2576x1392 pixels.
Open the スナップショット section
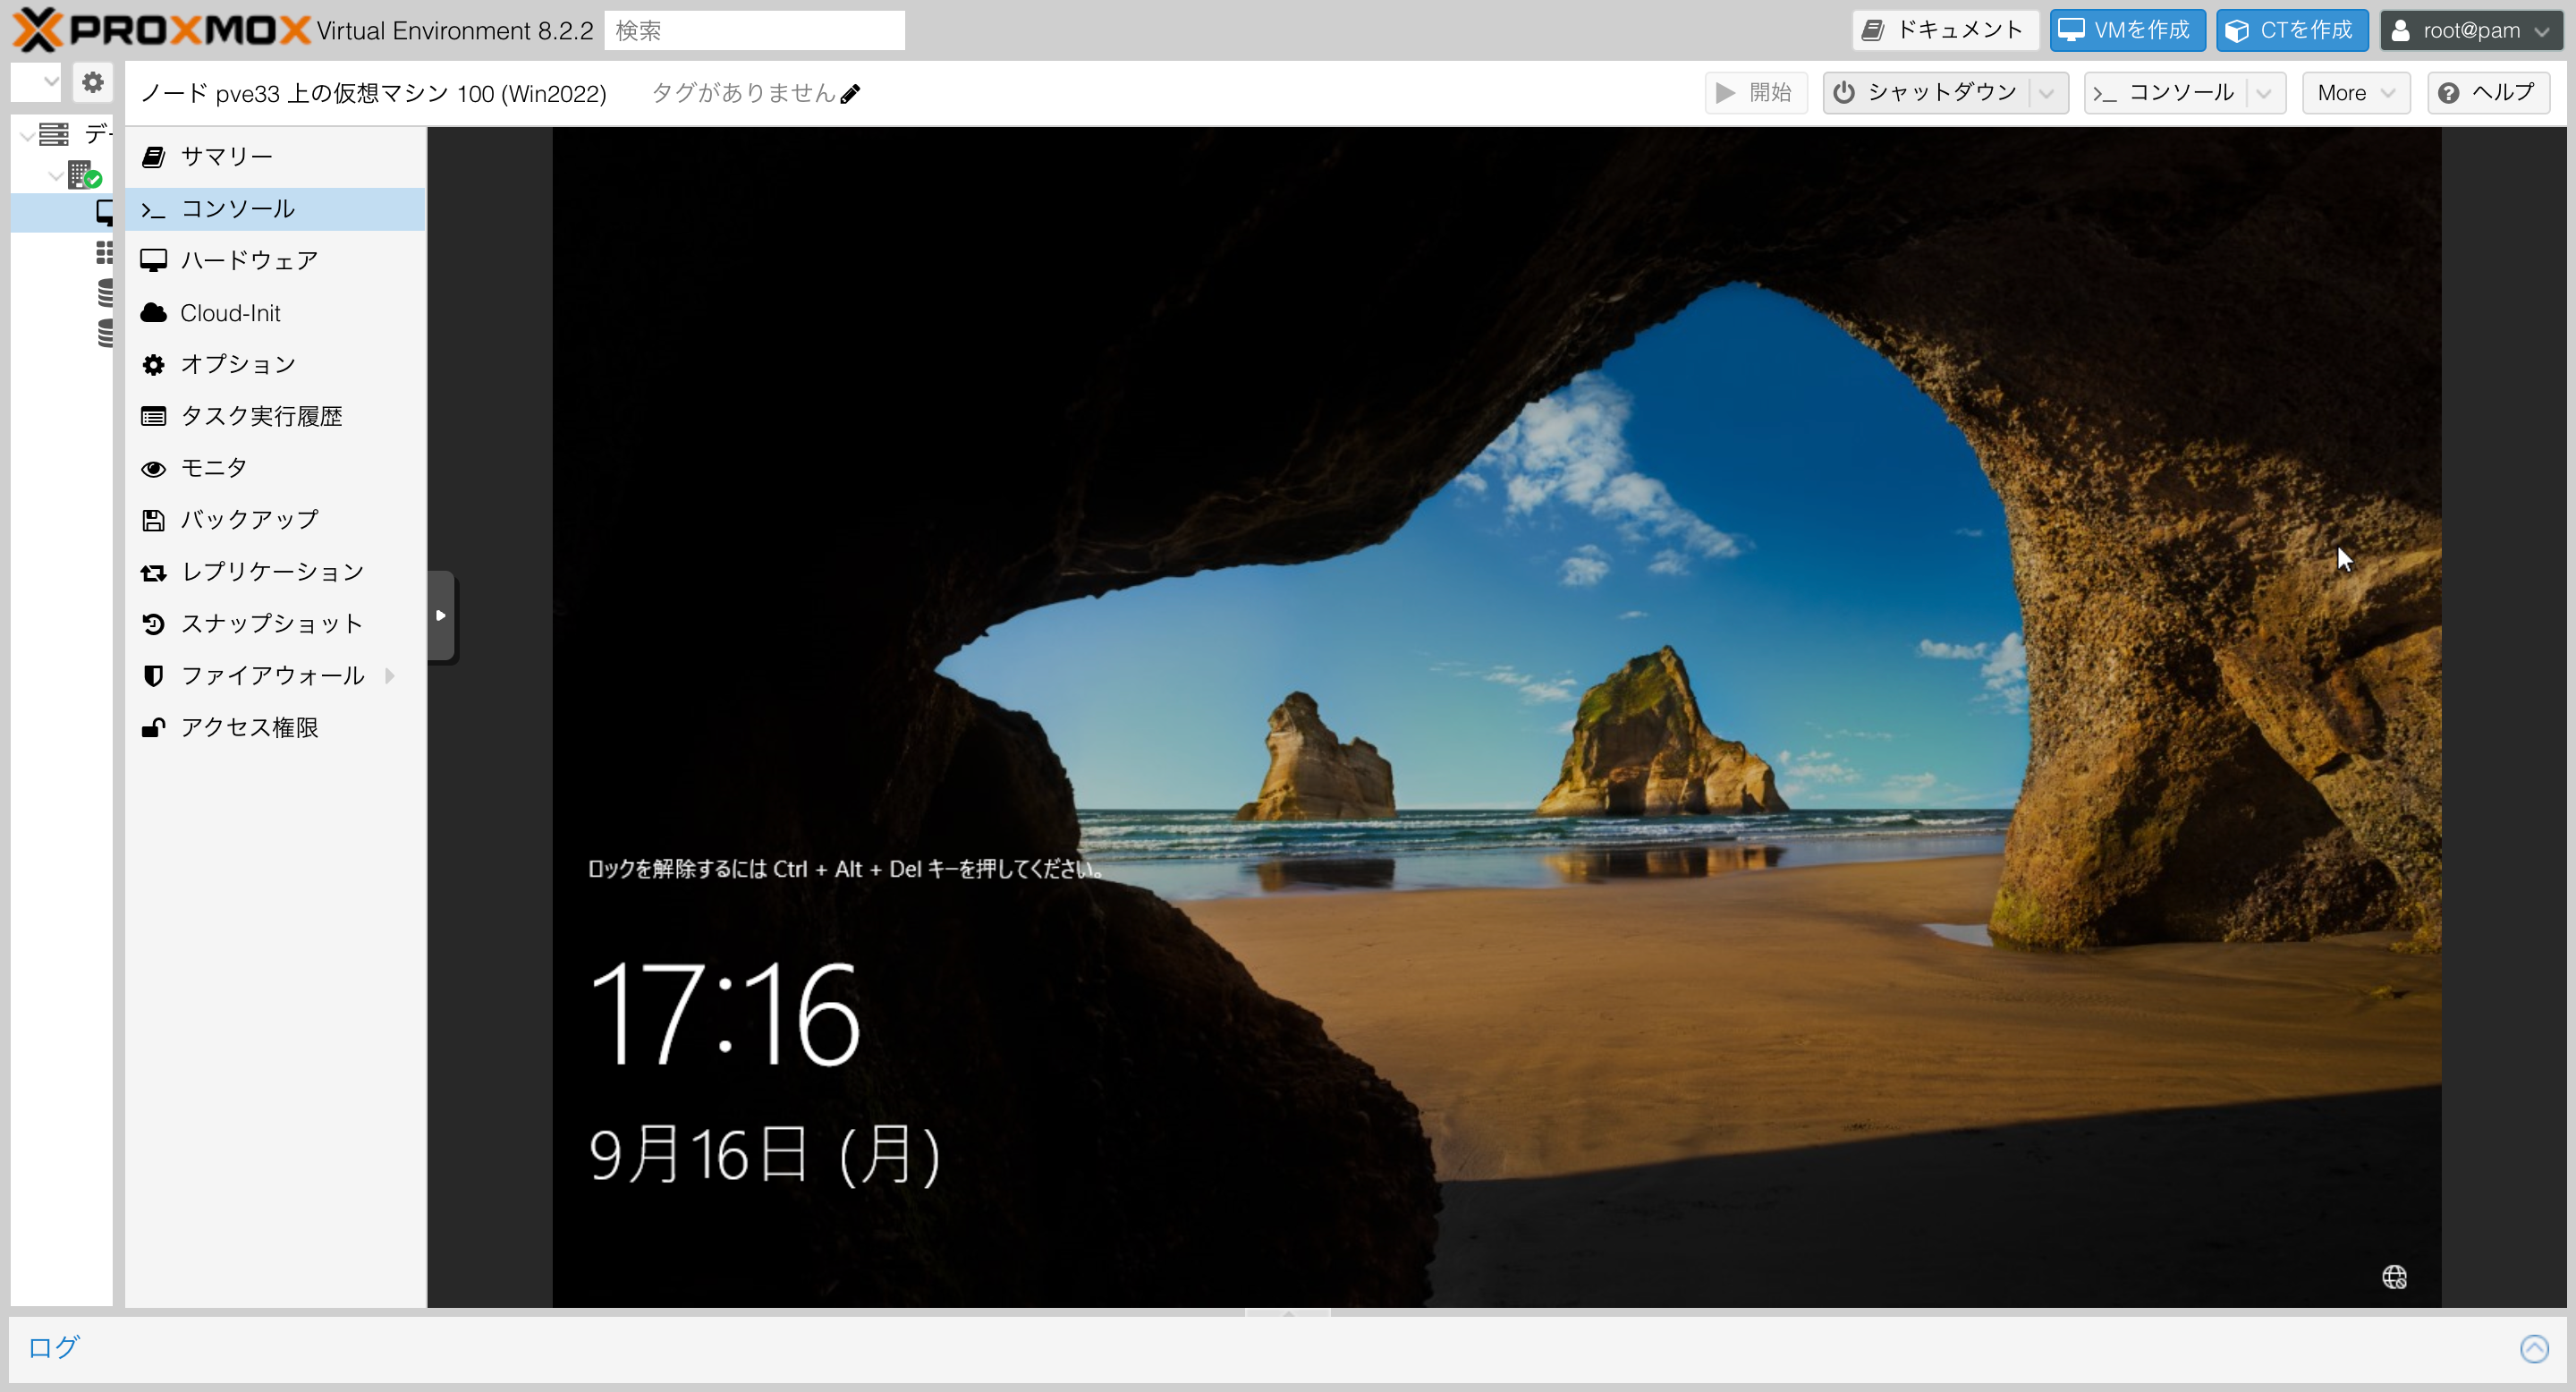tap(271, 624)
